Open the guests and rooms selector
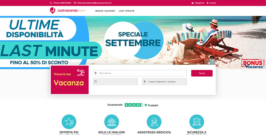This screenshot has width=266, height=135. (164, 82)
